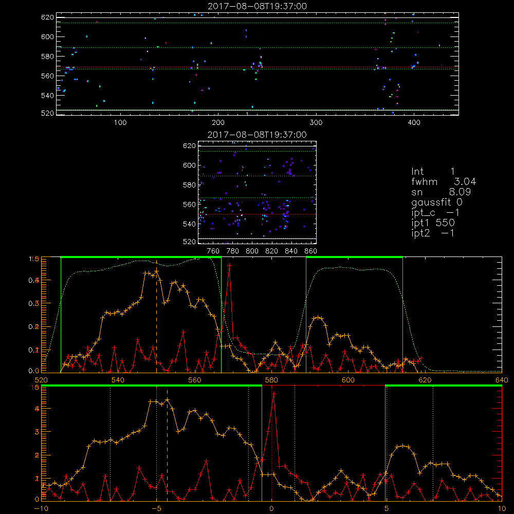The image size is (514, 514).
Task: Select the 'ipt1 550' readout line
Action: [x=433, y=223]
